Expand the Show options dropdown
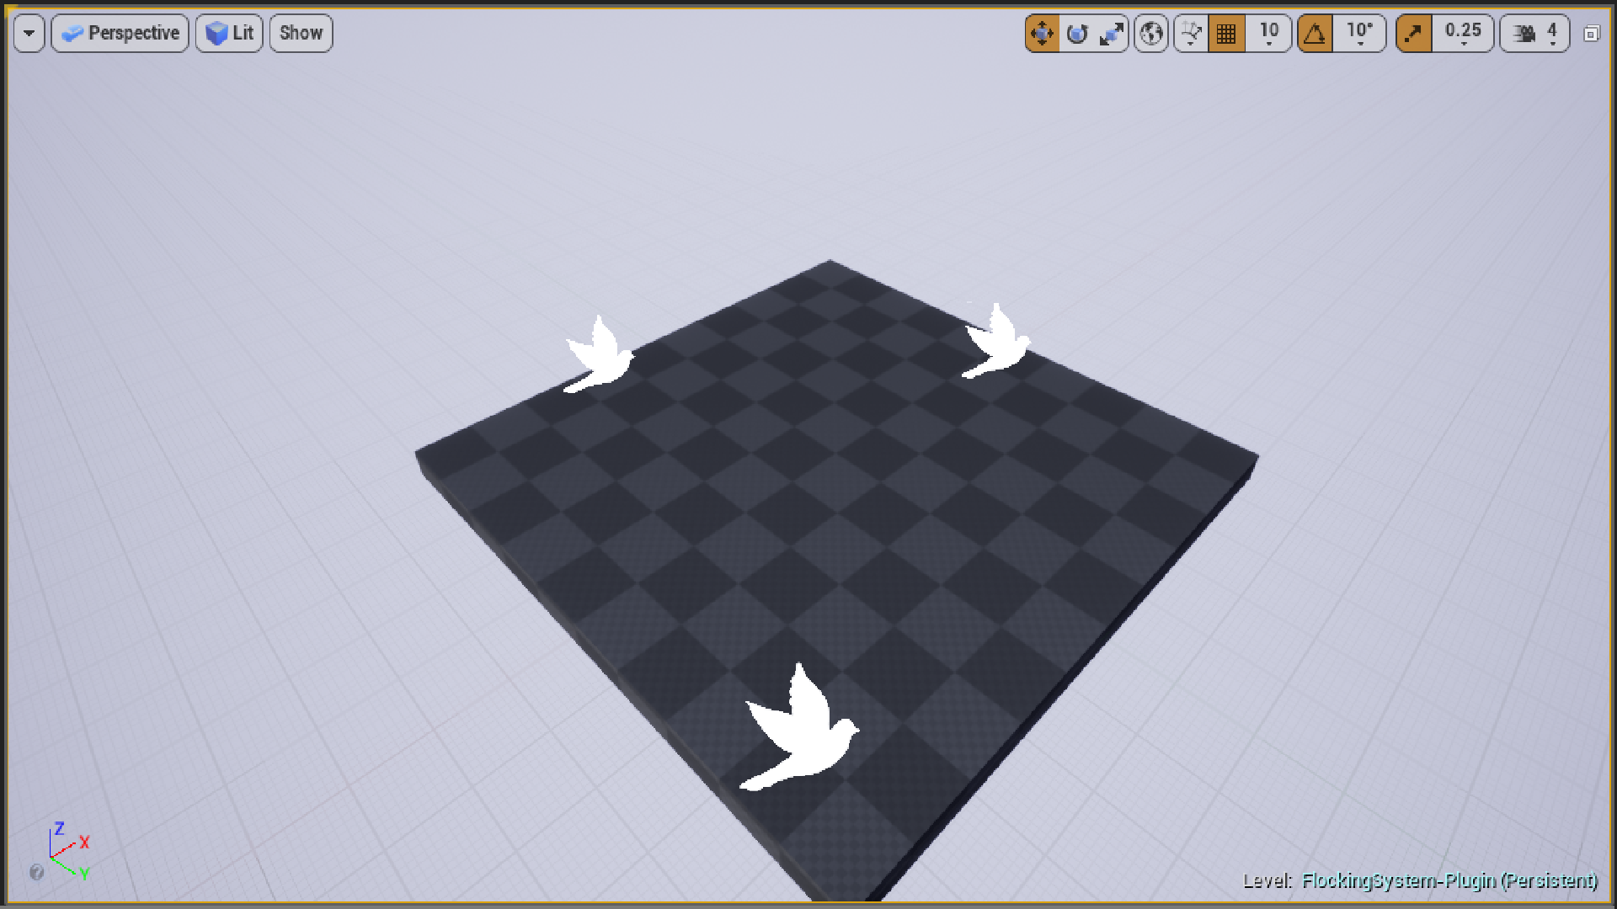 tap(299, 34)
